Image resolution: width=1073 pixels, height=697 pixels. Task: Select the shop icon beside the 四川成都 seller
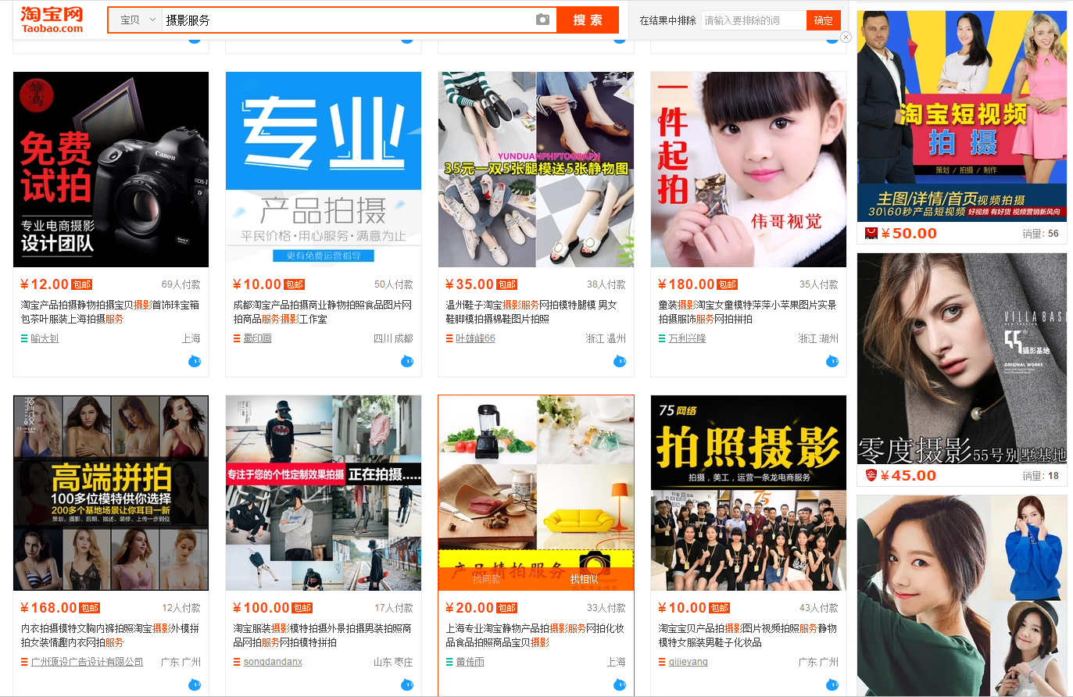pyautogui.click(x=237, y=338)
